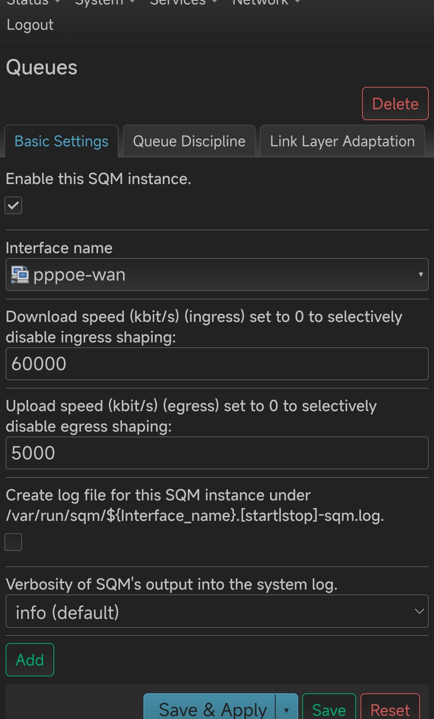Open Save & Apply options arrow
434x719 pixels.
pos(287,710)
